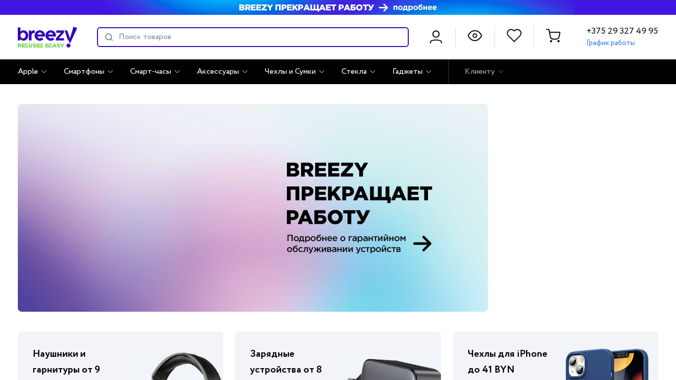Click the График работы link
The height and width of the screenshot is (380, 676).
[611, 43]
